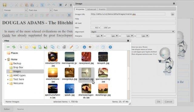Toggle Italic formatting in editor toolbar

[x=66, y=5]
